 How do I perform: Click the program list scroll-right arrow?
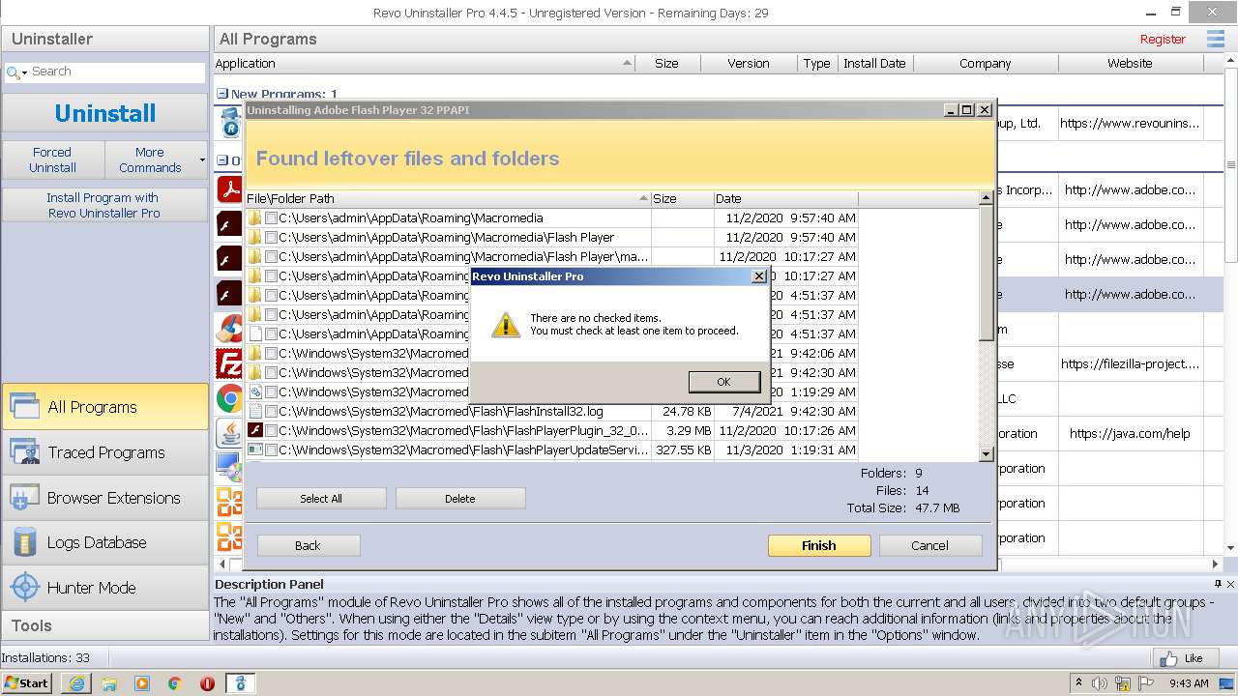[x=1216, y=564]
